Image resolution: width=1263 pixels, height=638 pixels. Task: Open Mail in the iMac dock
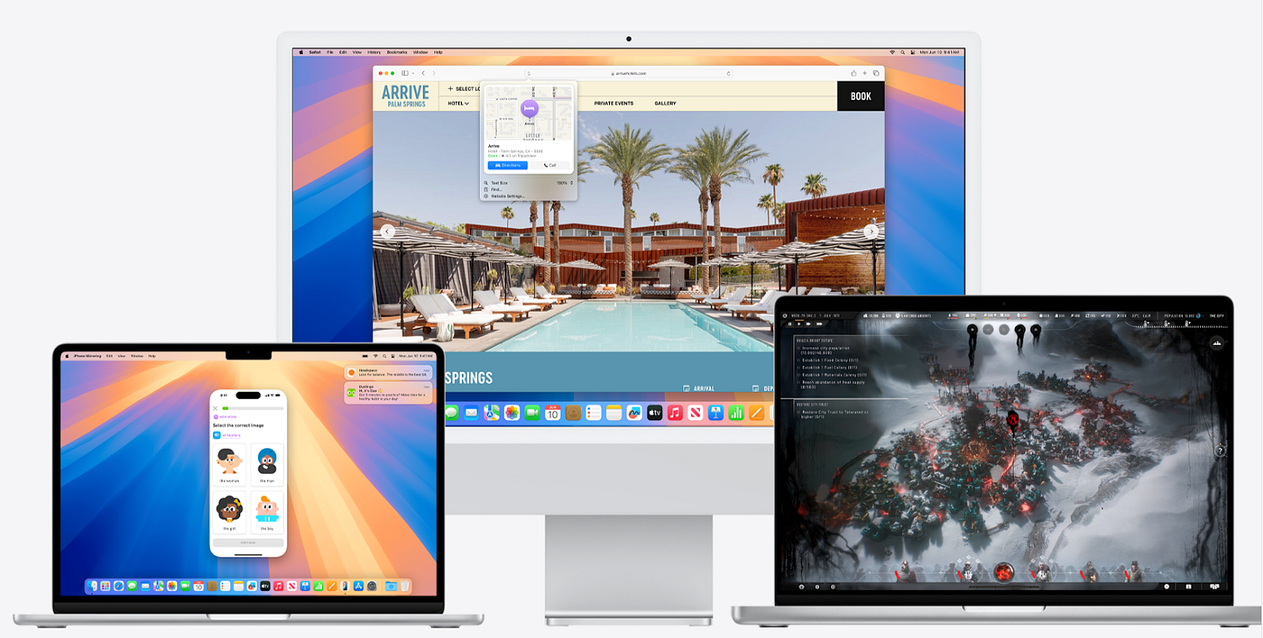point(471,413)
